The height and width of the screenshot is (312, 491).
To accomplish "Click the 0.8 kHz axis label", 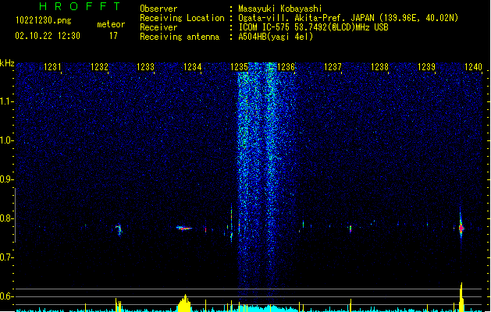I will pyautogui.click(x=7, y=218).
